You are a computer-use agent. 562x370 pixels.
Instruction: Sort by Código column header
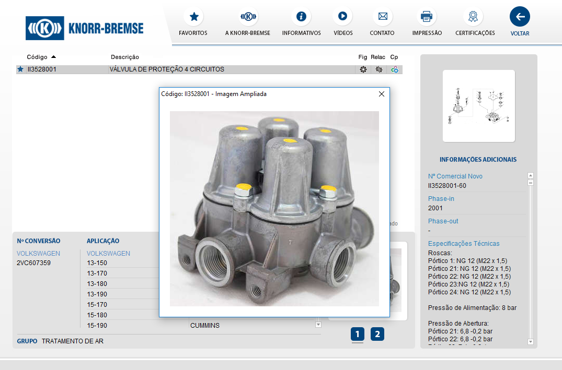tap(38, 57)
